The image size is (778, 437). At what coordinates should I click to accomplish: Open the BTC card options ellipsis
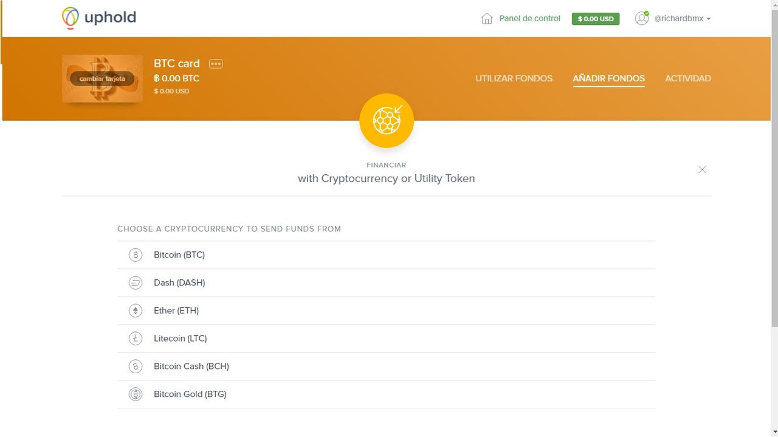pyautogui.click(x=216, y=64)
